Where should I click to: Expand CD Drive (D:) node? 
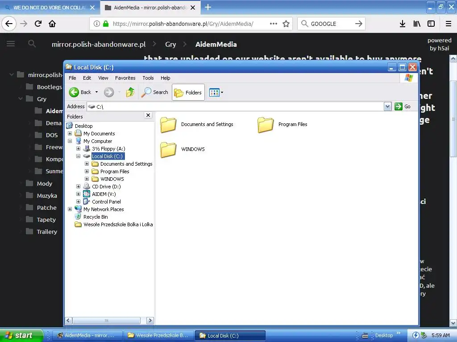click(79, 187)
